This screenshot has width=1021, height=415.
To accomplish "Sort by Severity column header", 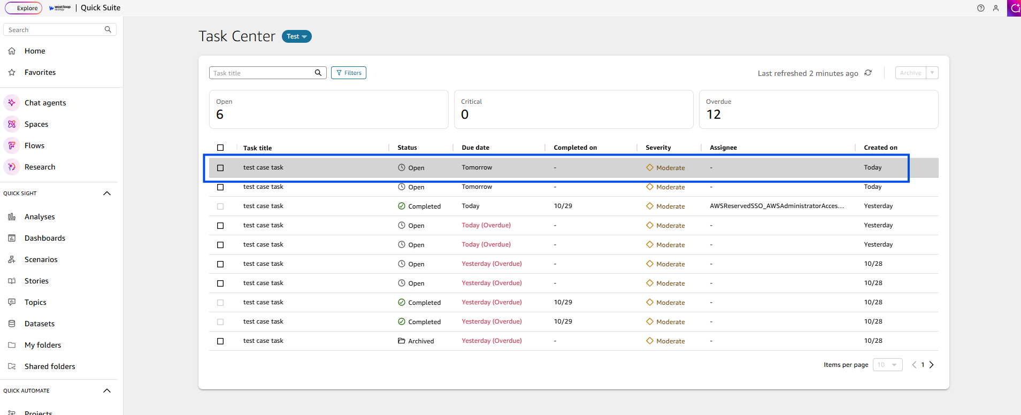I will tap(658, 148).
